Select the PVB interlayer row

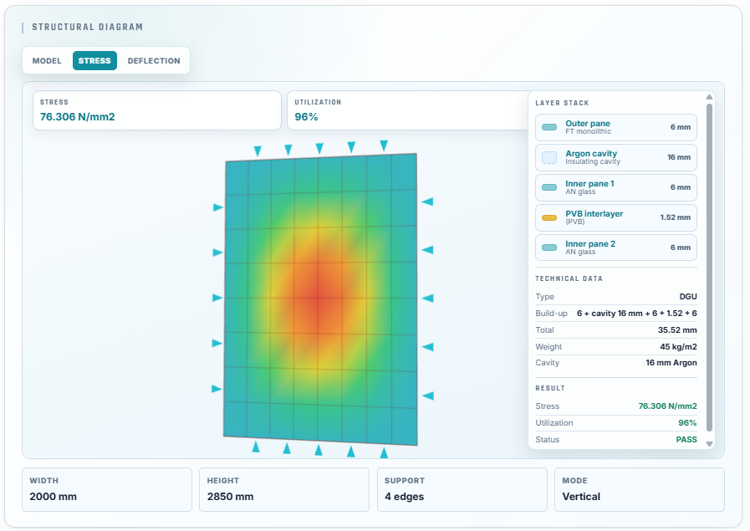click(x=616, y=217)
